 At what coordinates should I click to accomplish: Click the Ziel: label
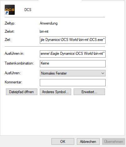pos(8,40)
